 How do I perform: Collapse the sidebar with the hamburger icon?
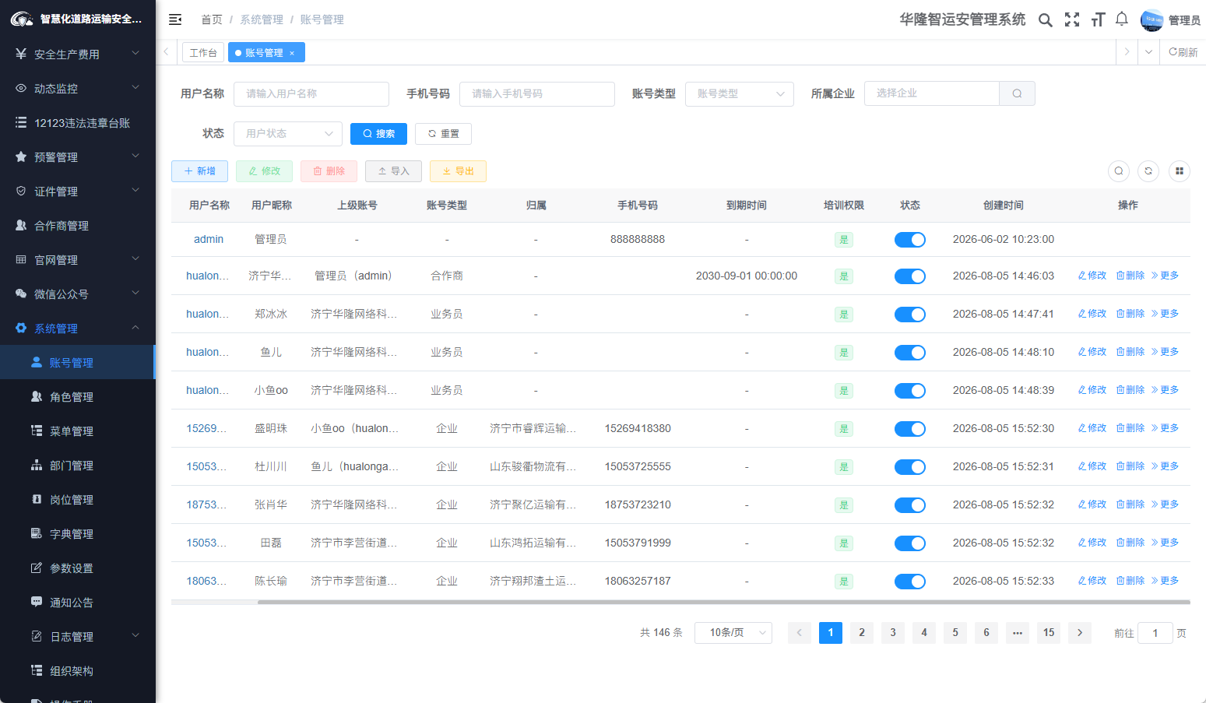tap(175, 19)
